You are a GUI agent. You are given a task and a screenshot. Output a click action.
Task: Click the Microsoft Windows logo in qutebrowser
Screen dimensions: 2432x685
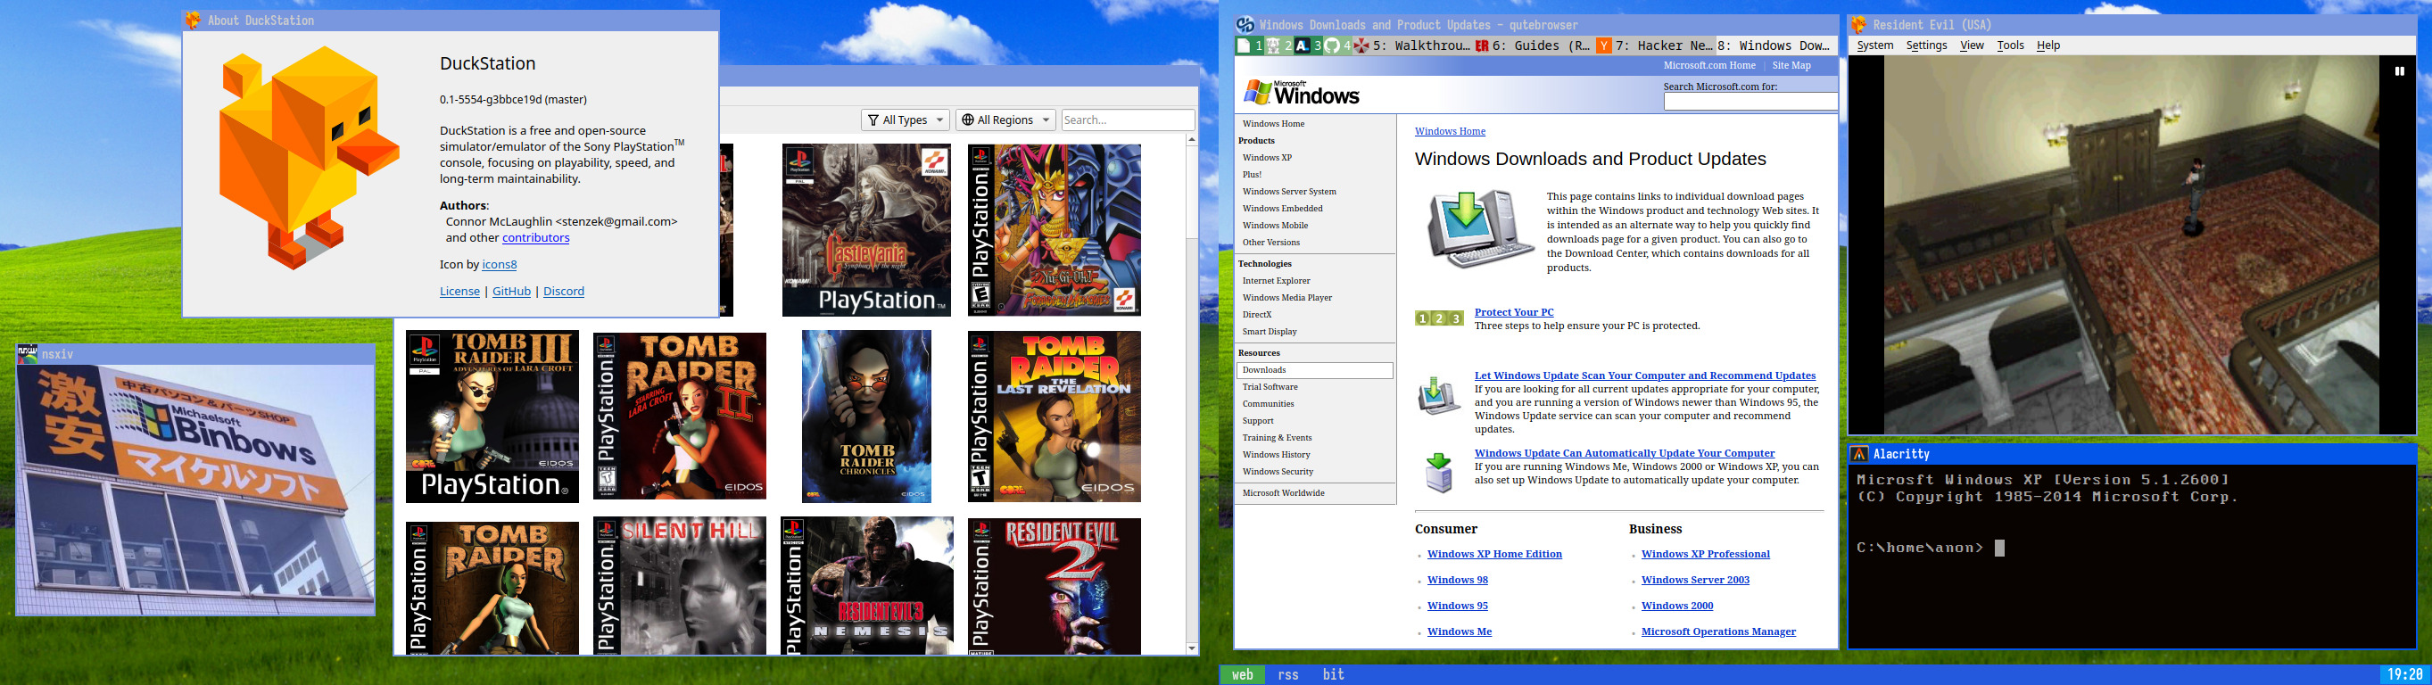1301,92
